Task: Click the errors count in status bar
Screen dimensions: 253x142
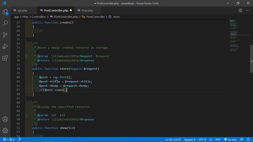Action: click(6, 139)
